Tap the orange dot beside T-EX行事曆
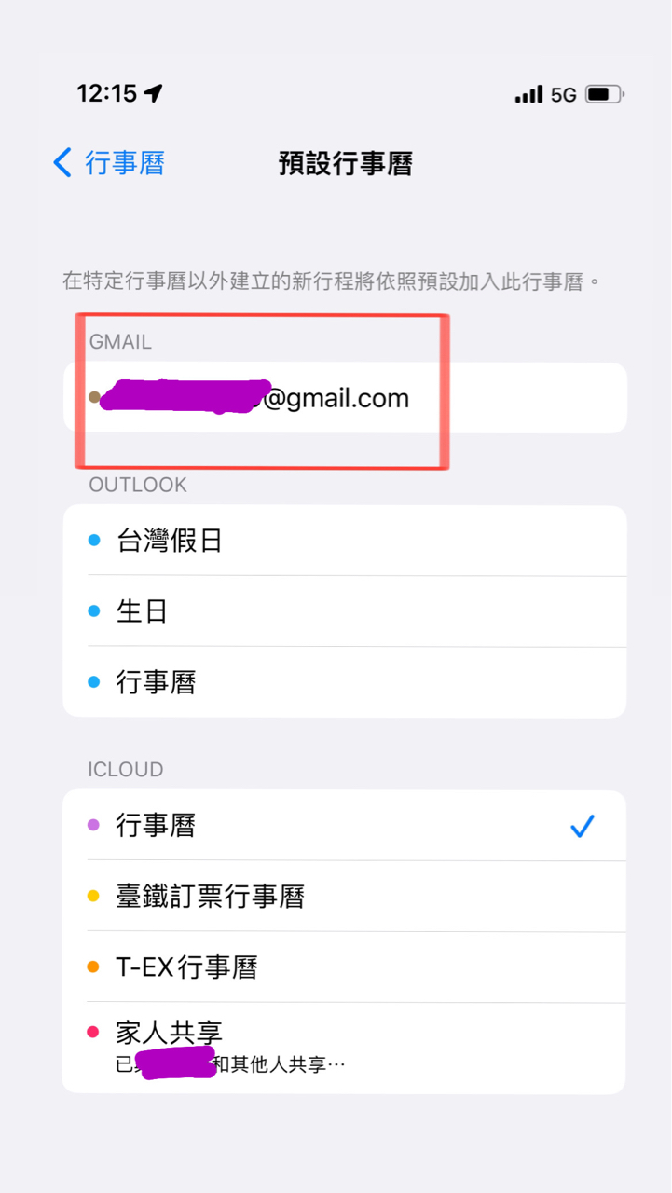Image resolution: width=672 pixels, height=1193 pixels. click(93, 967)
